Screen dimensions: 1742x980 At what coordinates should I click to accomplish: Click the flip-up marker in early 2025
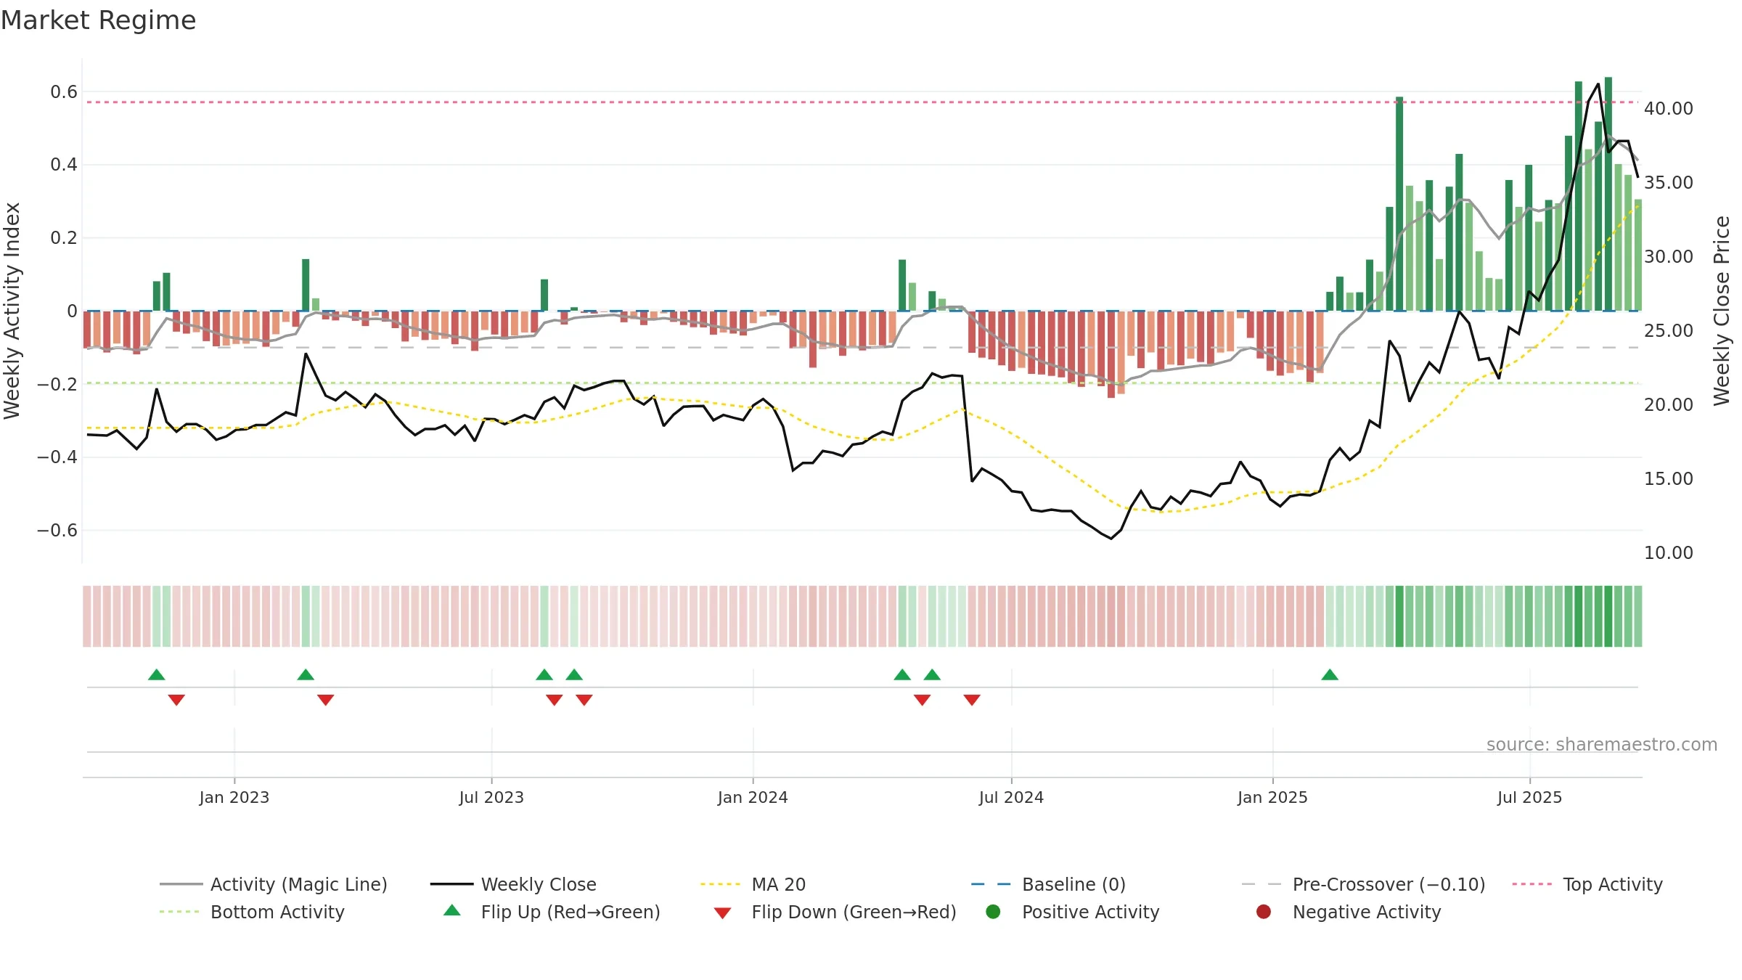click(x=1330, y=674)
